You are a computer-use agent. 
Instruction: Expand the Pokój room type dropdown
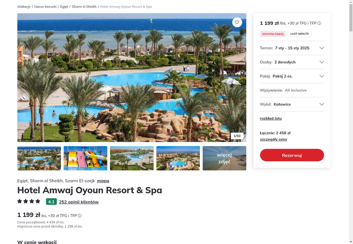tap(292, 76)
